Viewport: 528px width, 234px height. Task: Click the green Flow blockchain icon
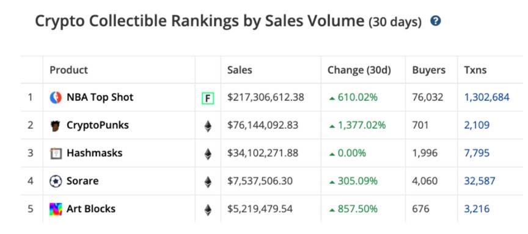[x=208, y=98]
